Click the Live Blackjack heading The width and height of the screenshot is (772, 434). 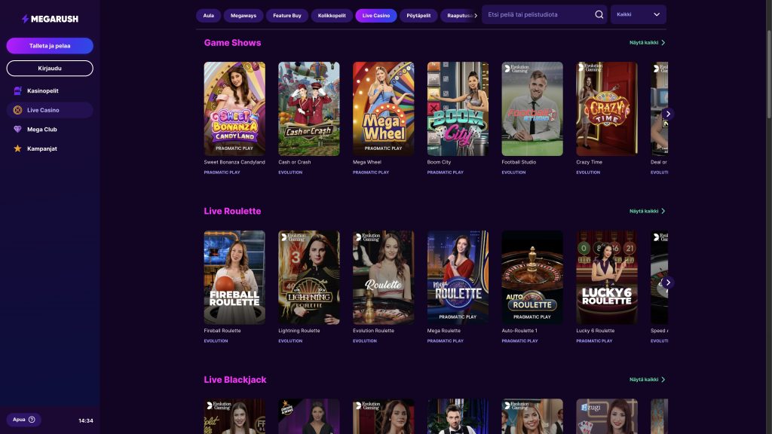click(x=235, y=380)
